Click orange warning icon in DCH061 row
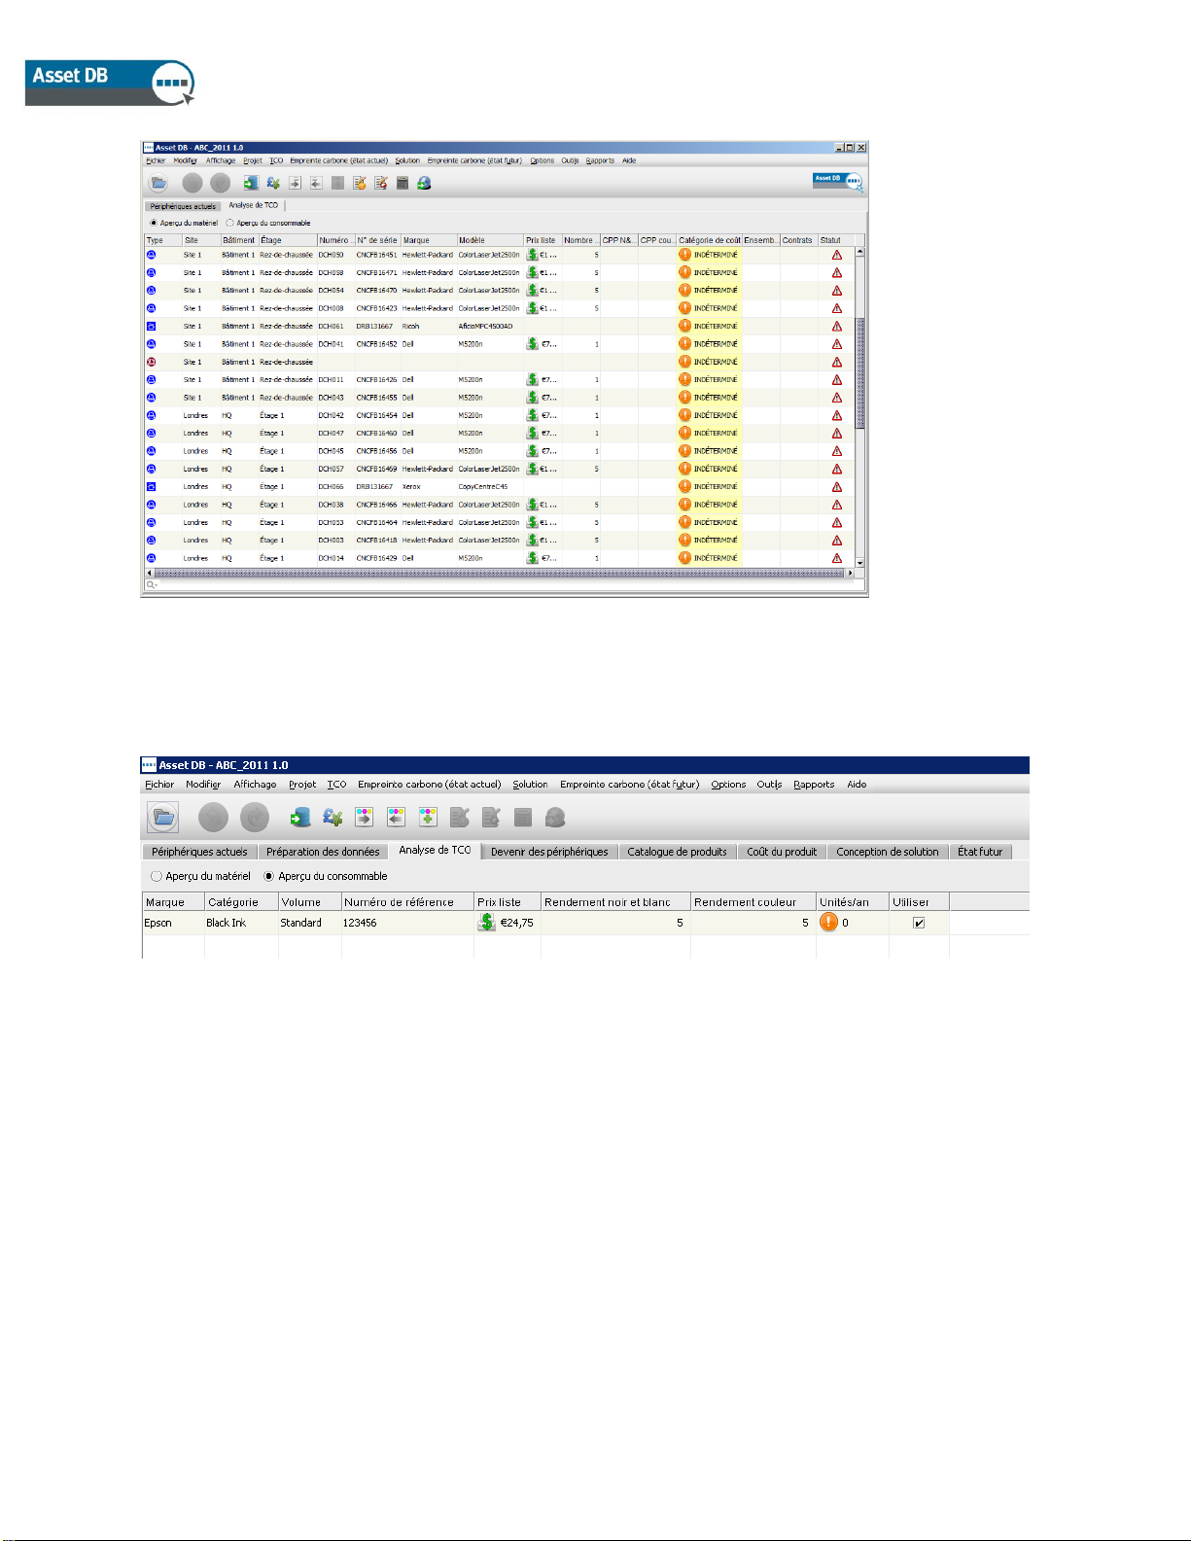The width and height of the screenshot is (1191, 1541). tap(684, 326)
